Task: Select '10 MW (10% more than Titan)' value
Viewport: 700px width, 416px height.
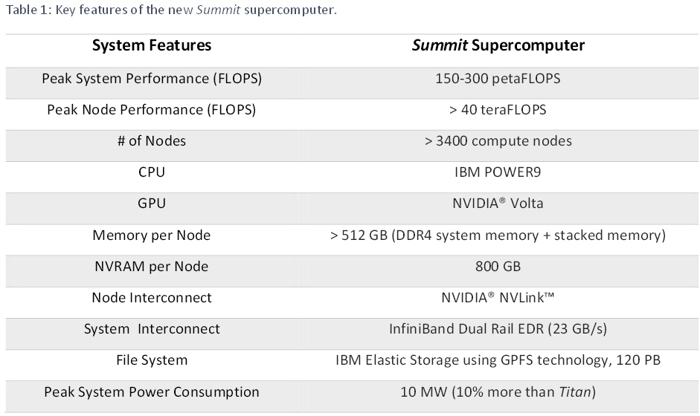Action: 498,392
